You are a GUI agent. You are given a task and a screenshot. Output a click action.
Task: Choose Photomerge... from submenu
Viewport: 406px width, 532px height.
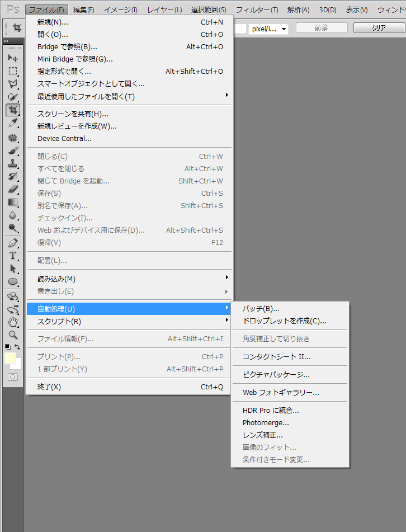coord(290,423)
